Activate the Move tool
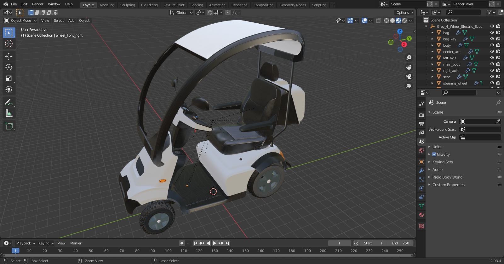The height and width of the screenshot is (264, 504). point(9,56)
